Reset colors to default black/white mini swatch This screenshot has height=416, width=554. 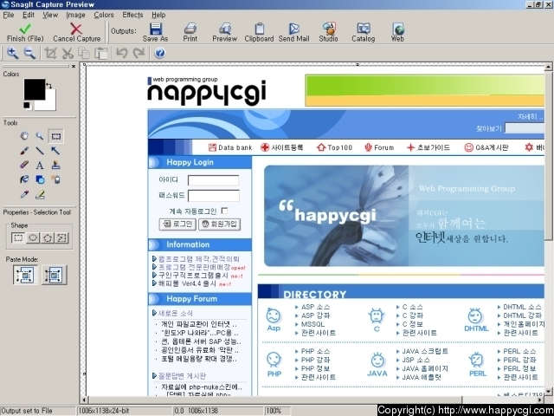coord(27,106)
